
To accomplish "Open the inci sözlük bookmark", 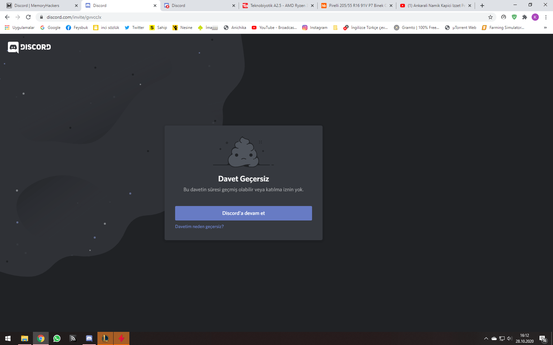I will point(106,28).
